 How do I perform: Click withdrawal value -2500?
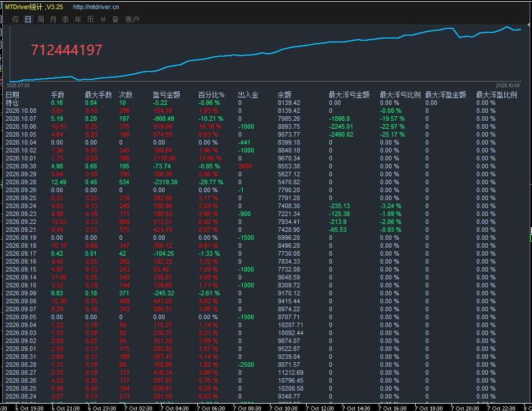[246, 365]
